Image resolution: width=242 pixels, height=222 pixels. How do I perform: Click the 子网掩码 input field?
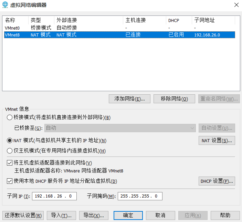[x=140, y=196]
